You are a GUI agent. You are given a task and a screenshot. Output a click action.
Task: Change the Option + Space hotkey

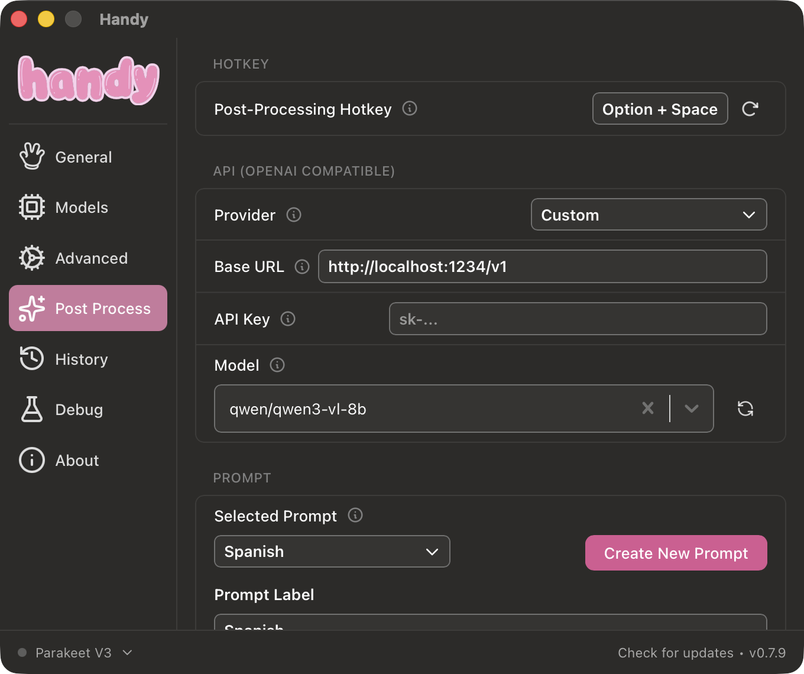point(660,109)
